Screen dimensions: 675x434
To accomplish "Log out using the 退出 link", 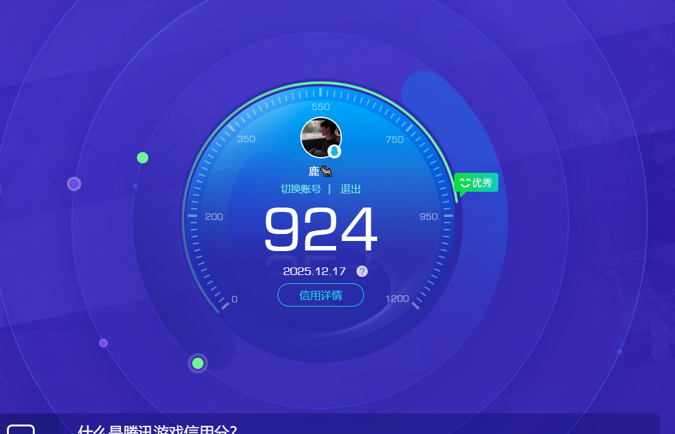I will [x=351, y=189].
